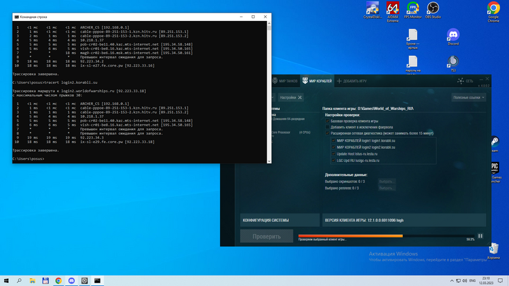Select the МИР КОРАБЛЕЙ tab
This screenshot has height=286, width=509.
(317, 81)
